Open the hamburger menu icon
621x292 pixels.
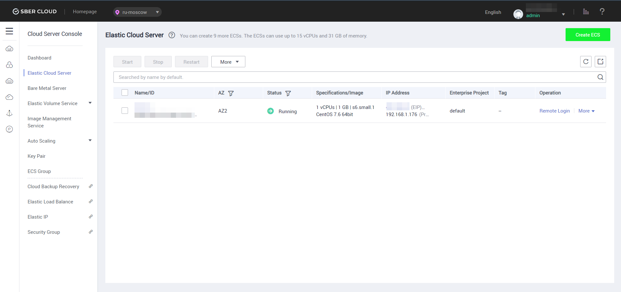[9, 31]
